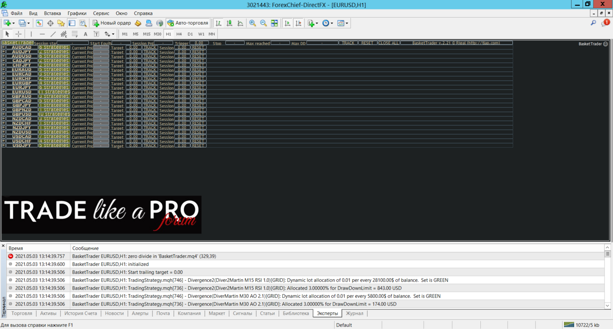Toggle chart shift
This screenshot has width=613, height=329.
298,23
